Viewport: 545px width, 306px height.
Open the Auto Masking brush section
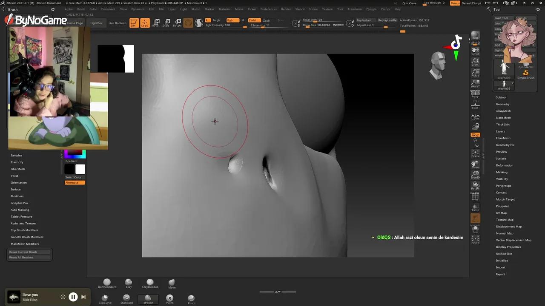click(20, 210)
